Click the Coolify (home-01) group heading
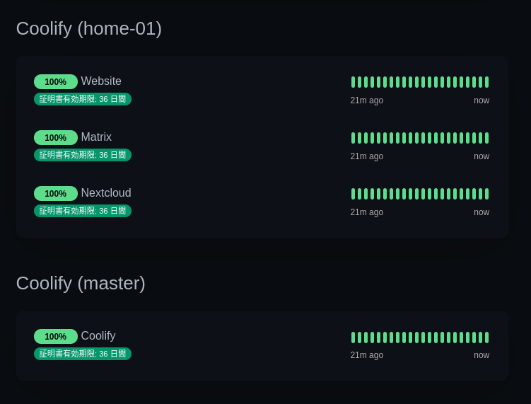Screen dimensions: 531x404 (89, 28)
